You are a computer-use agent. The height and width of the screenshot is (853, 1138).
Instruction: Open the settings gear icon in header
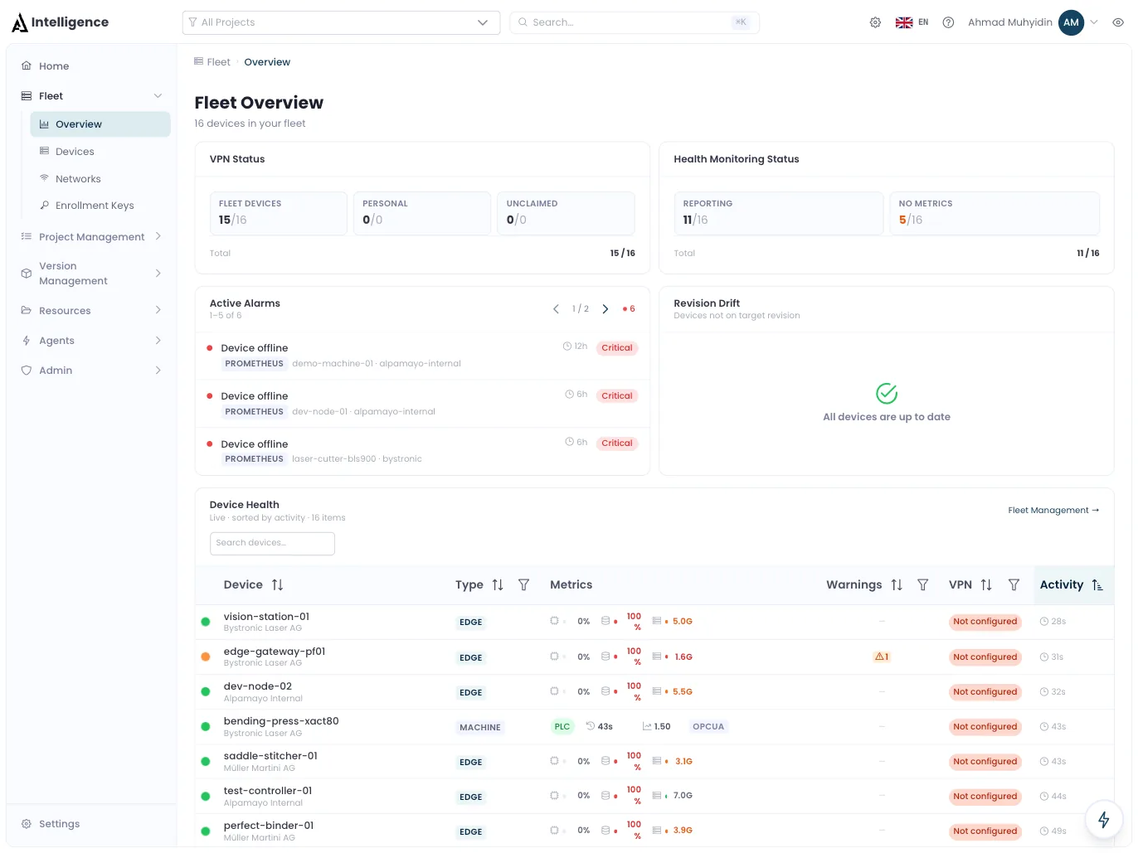(875, 22)
